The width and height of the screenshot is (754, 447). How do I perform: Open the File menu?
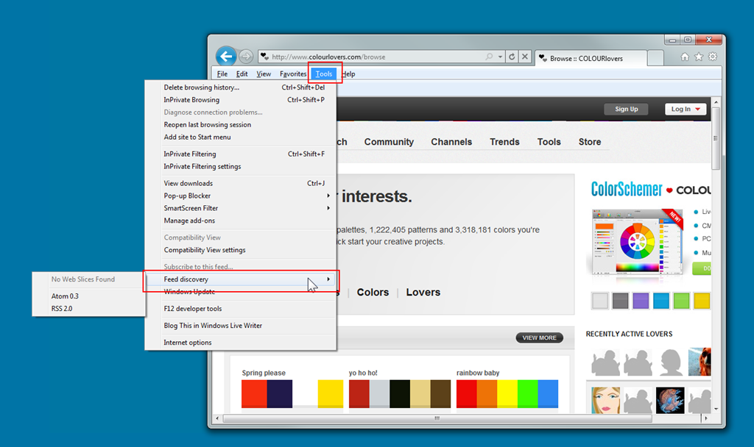[x=222, y=74]
